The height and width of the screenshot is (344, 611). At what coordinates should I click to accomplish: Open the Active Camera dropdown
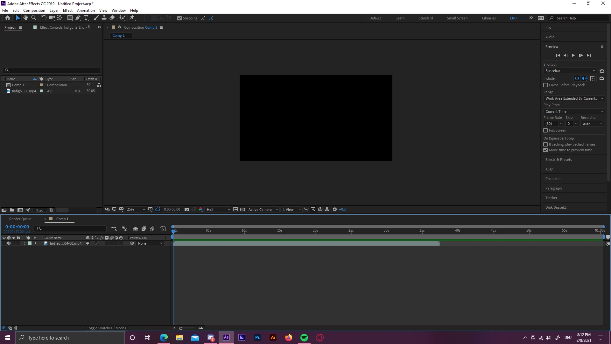263,210
